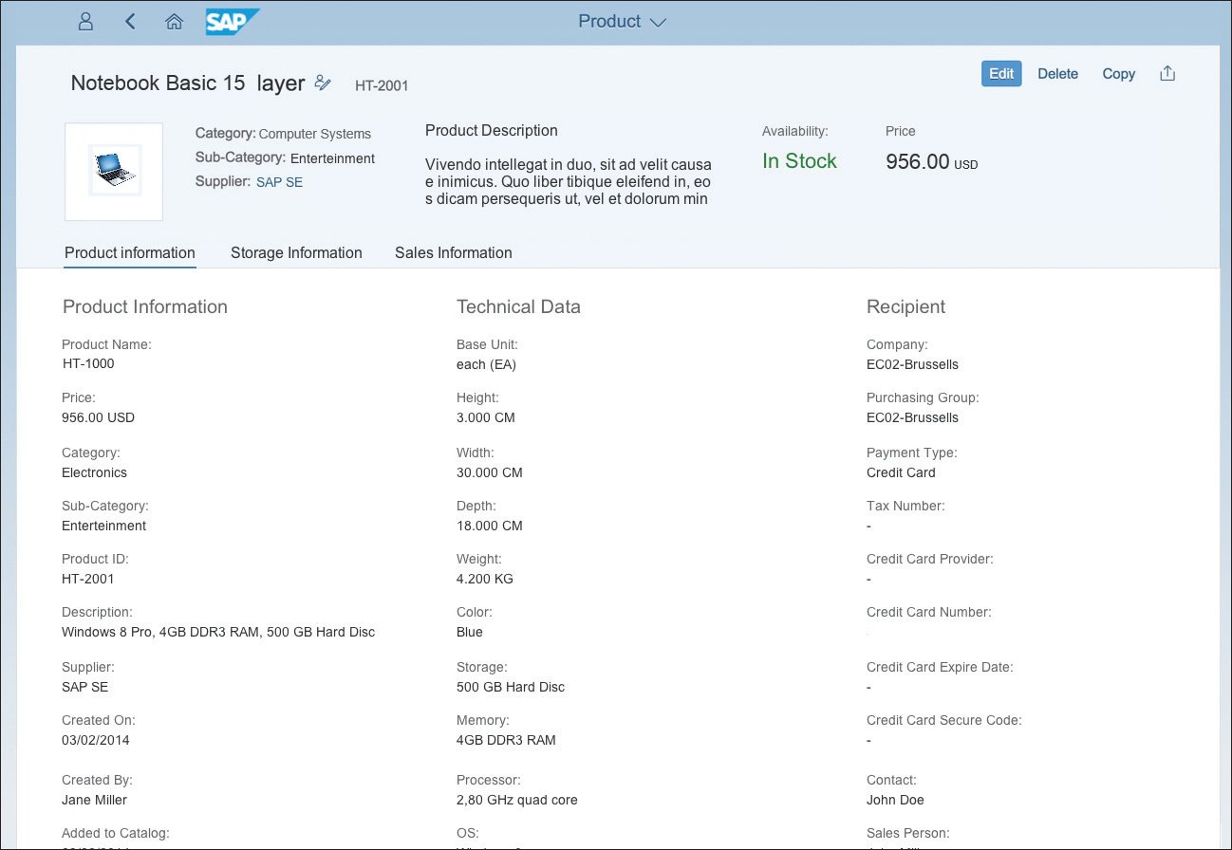Click the HT-2001 ID next to the title

[x=382, y=85]
